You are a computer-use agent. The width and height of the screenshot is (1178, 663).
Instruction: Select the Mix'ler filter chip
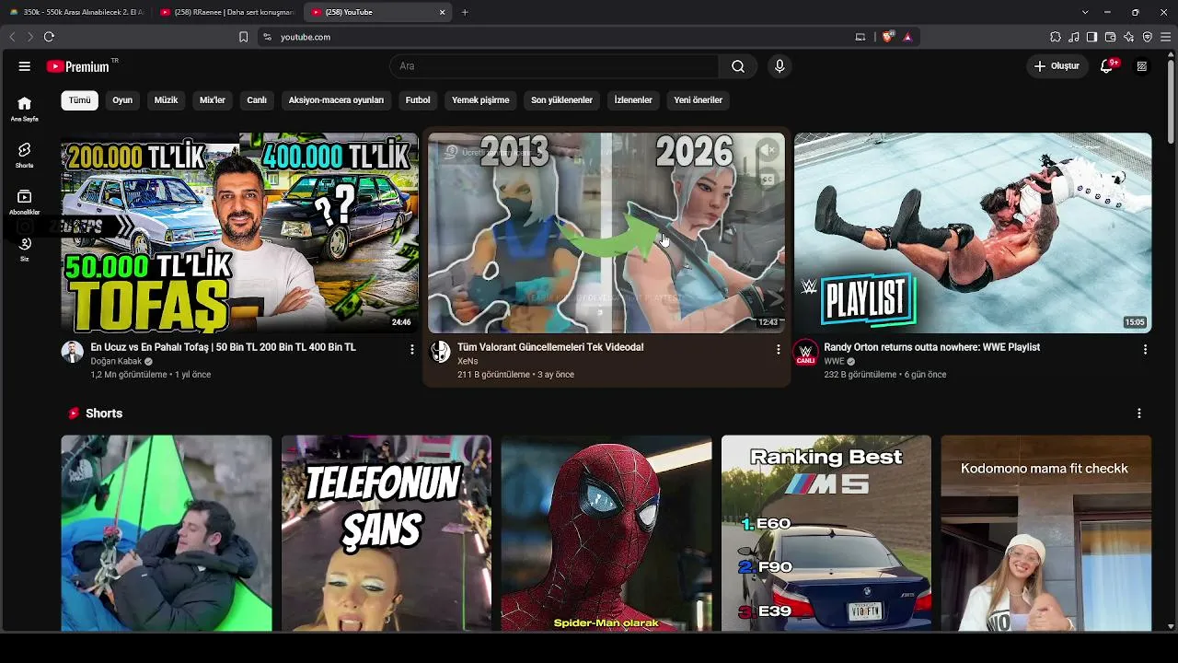click(213, 100)
